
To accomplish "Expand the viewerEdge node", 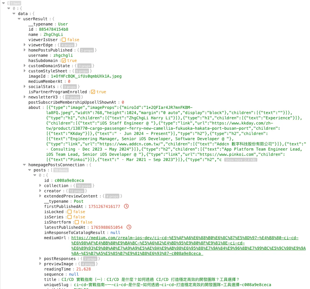I will (25, 45).
